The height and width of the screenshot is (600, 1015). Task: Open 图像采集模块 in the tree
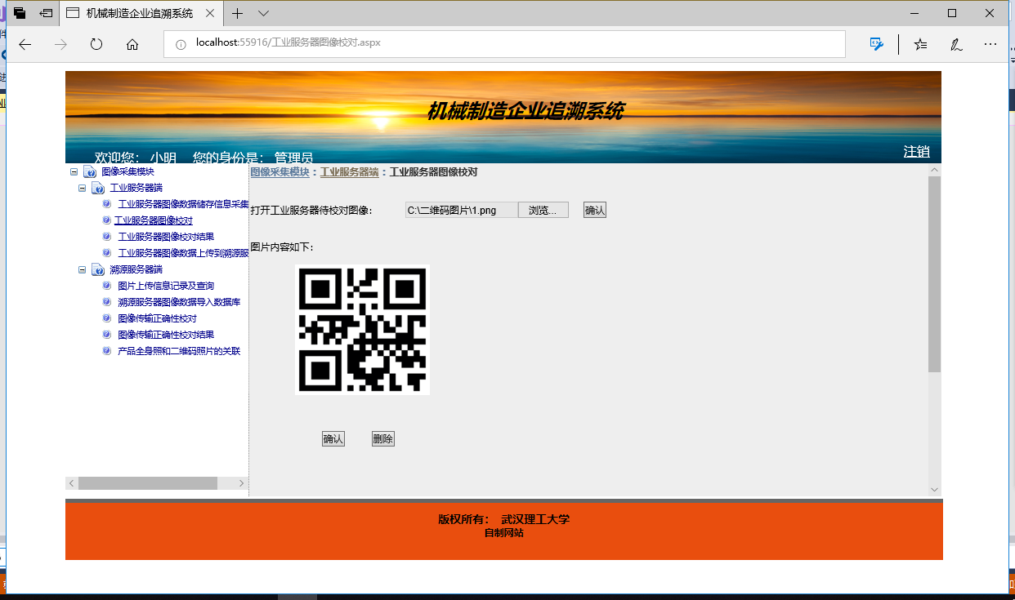point(127,171)
